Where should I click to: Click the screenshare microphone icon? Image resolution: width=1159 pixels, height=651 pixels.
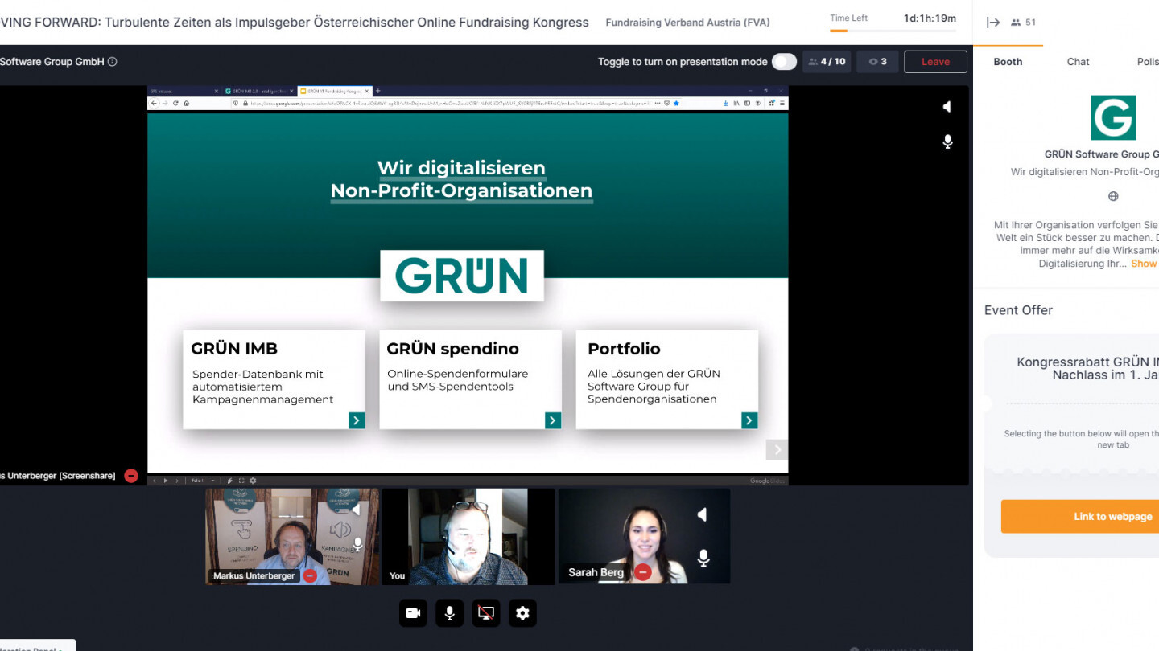[947, 141]
